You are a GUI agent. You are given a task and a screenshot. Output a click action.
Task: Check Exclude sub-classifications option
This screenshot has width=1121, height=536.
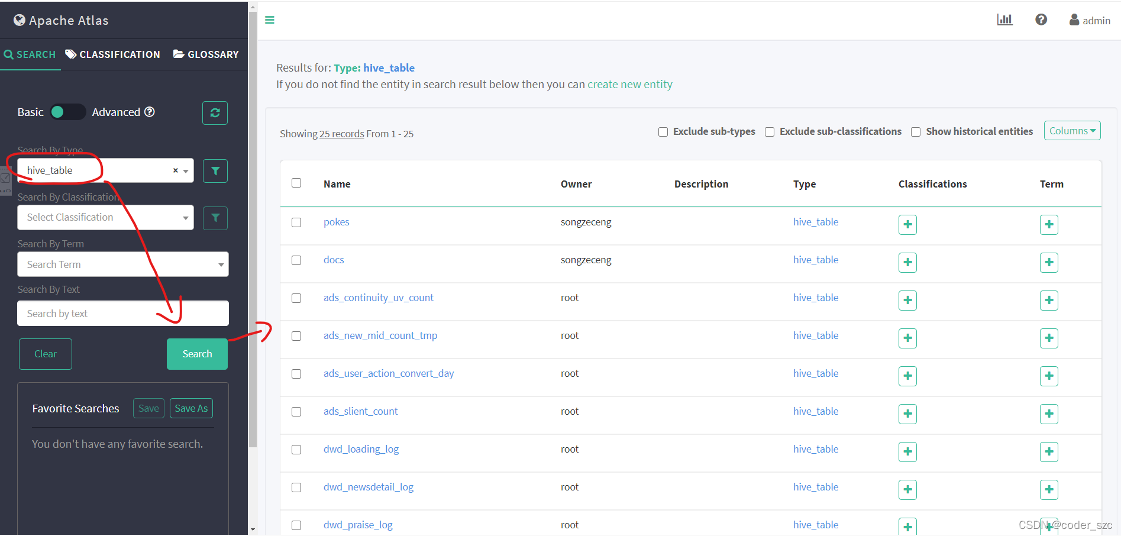tap(770, 132)
